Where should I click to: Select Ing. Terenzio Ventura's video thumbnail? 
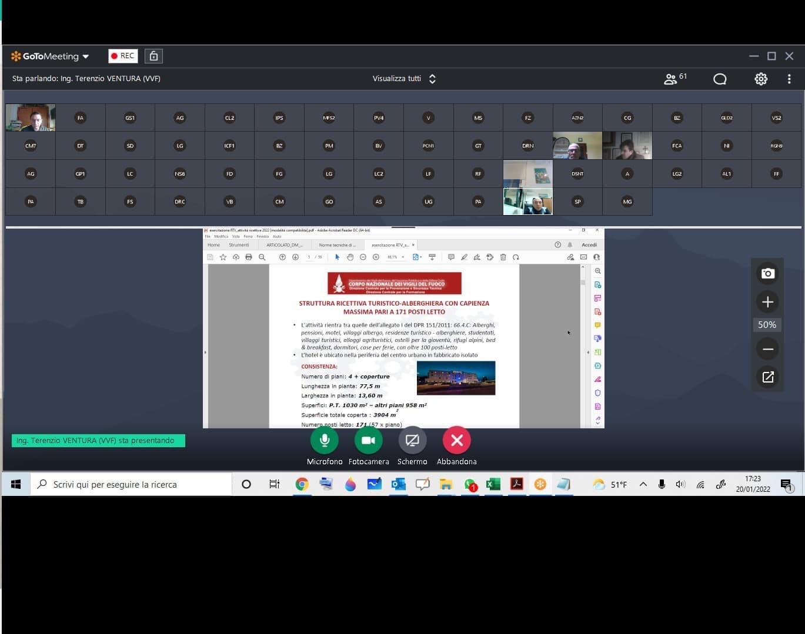[31, 118]
